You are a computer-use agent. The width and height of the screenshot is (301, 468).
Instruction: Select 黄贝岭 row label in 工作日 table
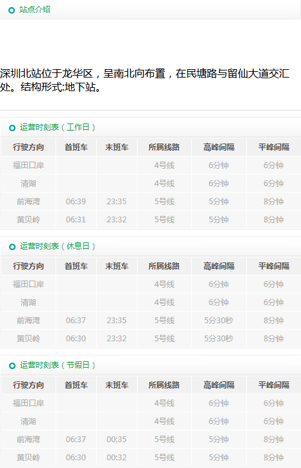tap(28, 220)
